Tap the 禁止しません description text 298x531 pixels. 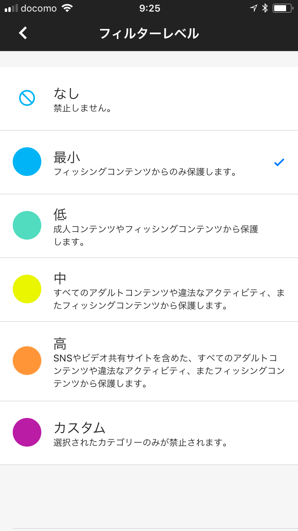(x=83, y=108)
